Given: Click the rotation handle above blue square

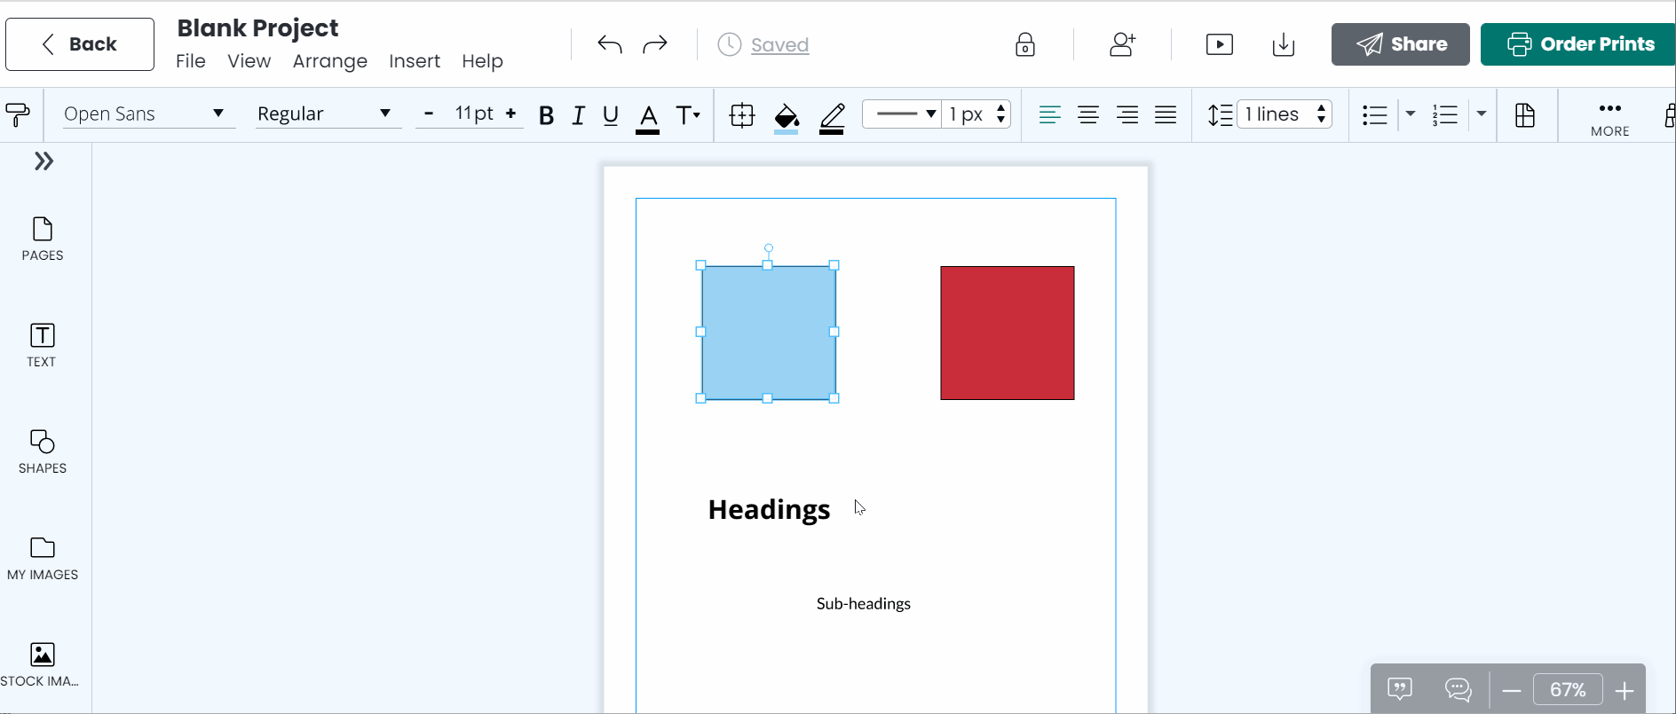Looking at the screenshot, I should pos(769,248).
